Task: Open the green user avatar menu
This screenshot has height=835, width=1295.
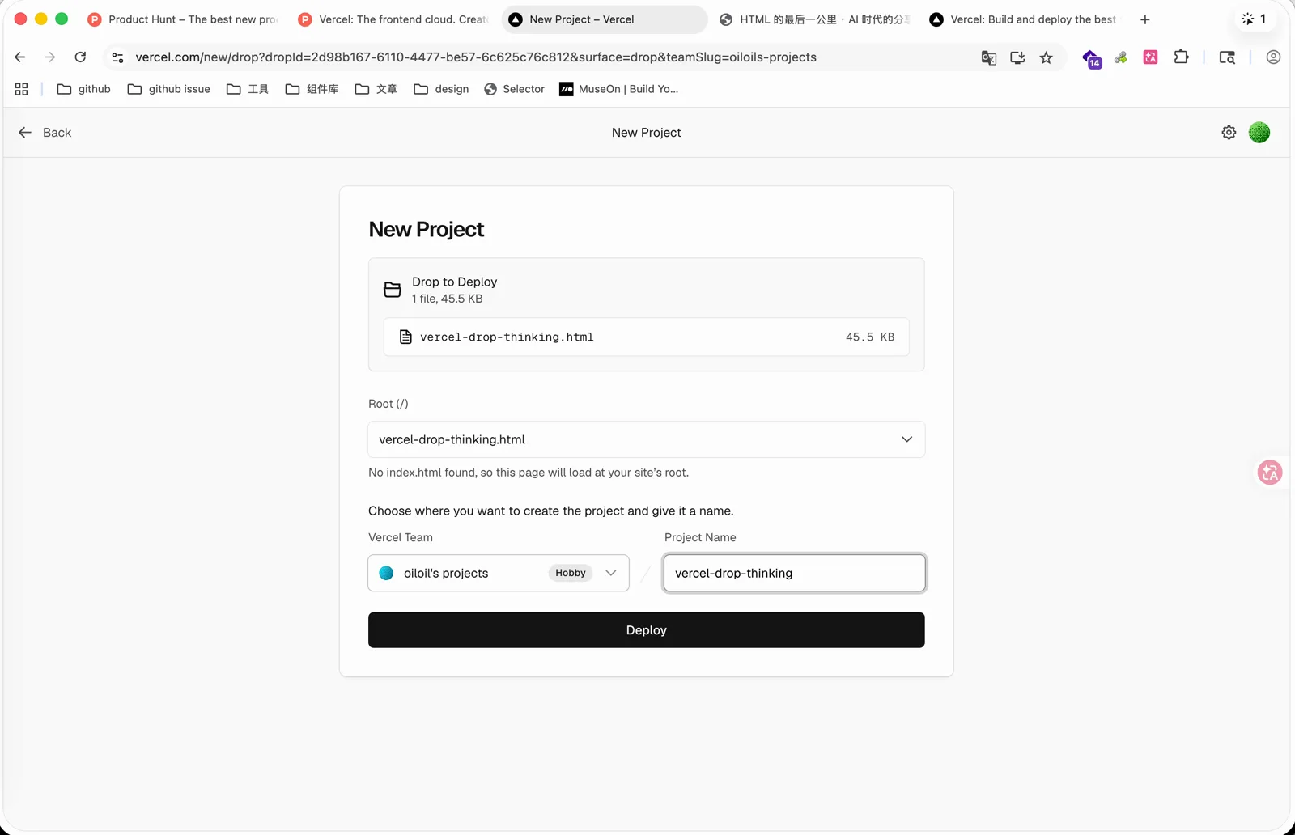Action: click(1259, 133)
